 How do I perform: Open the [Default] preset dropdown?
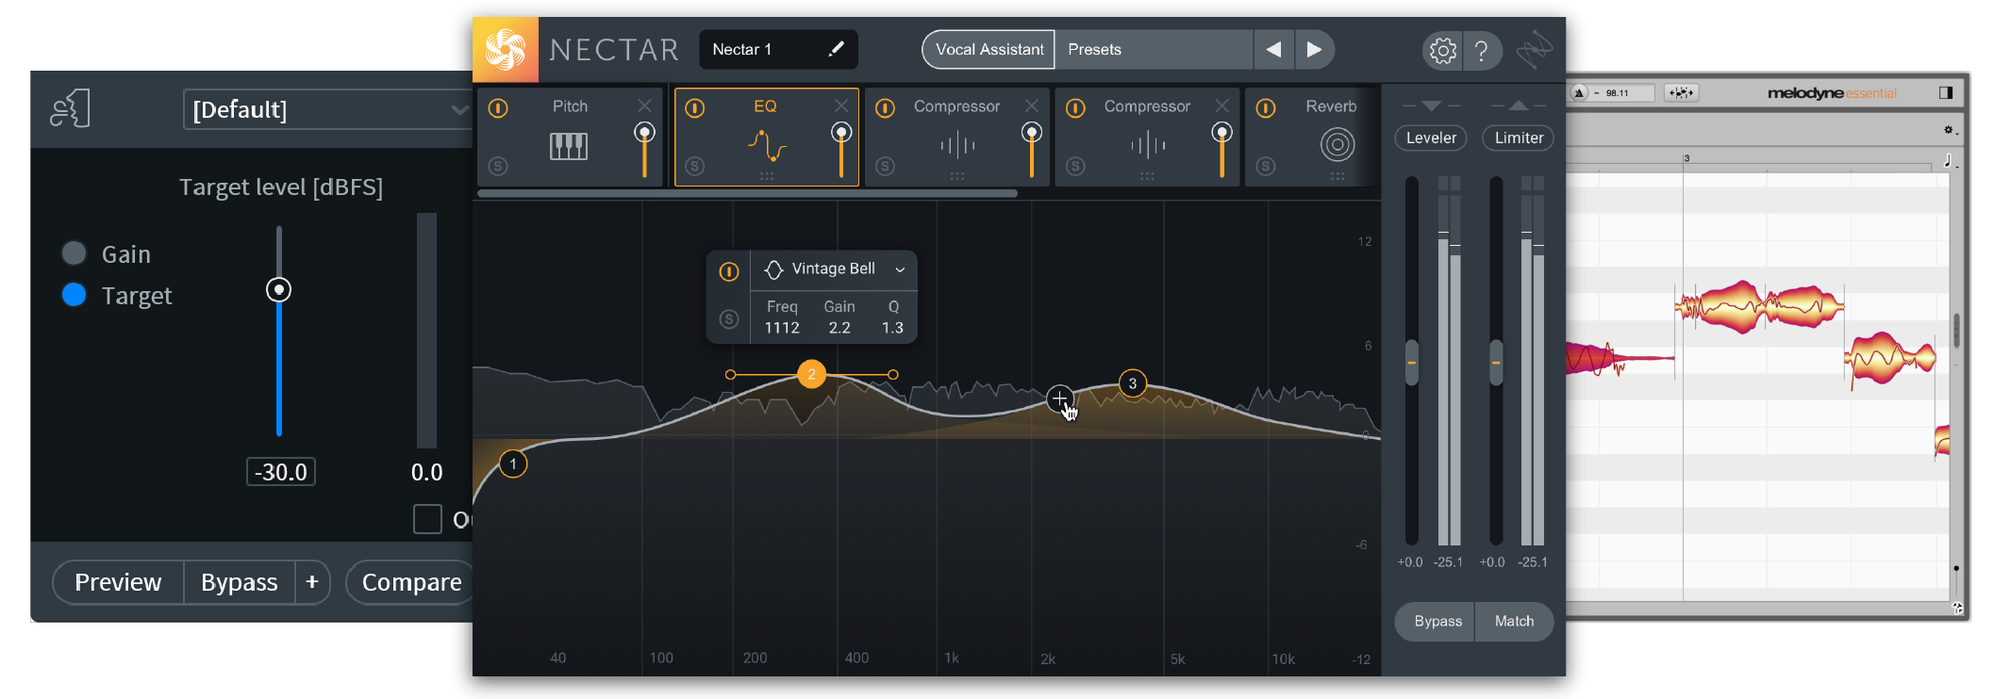[328, 109]
